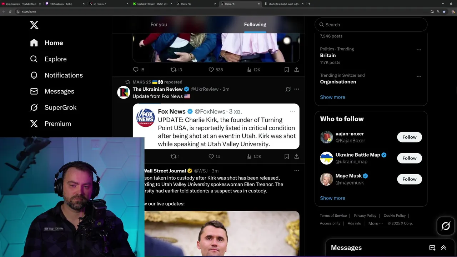Viewport: 457px width, 257px height.
Task: Like the Ukrainian Review post with 14 likes
Action: 214,156
